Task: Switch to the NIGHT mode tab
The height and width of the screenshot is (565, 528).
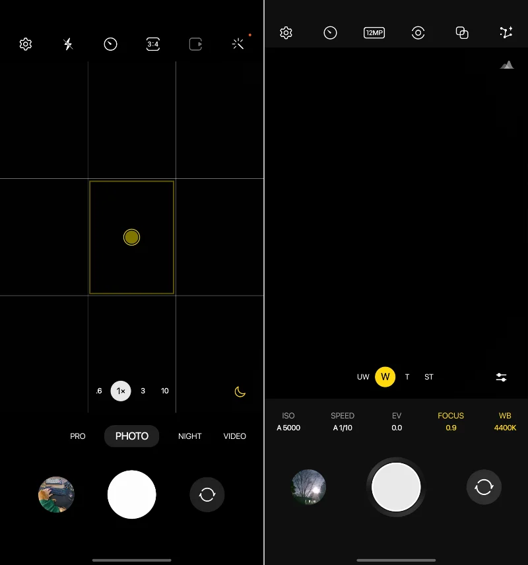Action: point(189,436)
